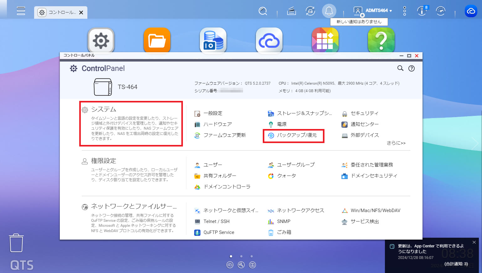
Task: Dismiss the App Center update notification
Action: coord(474,242)
